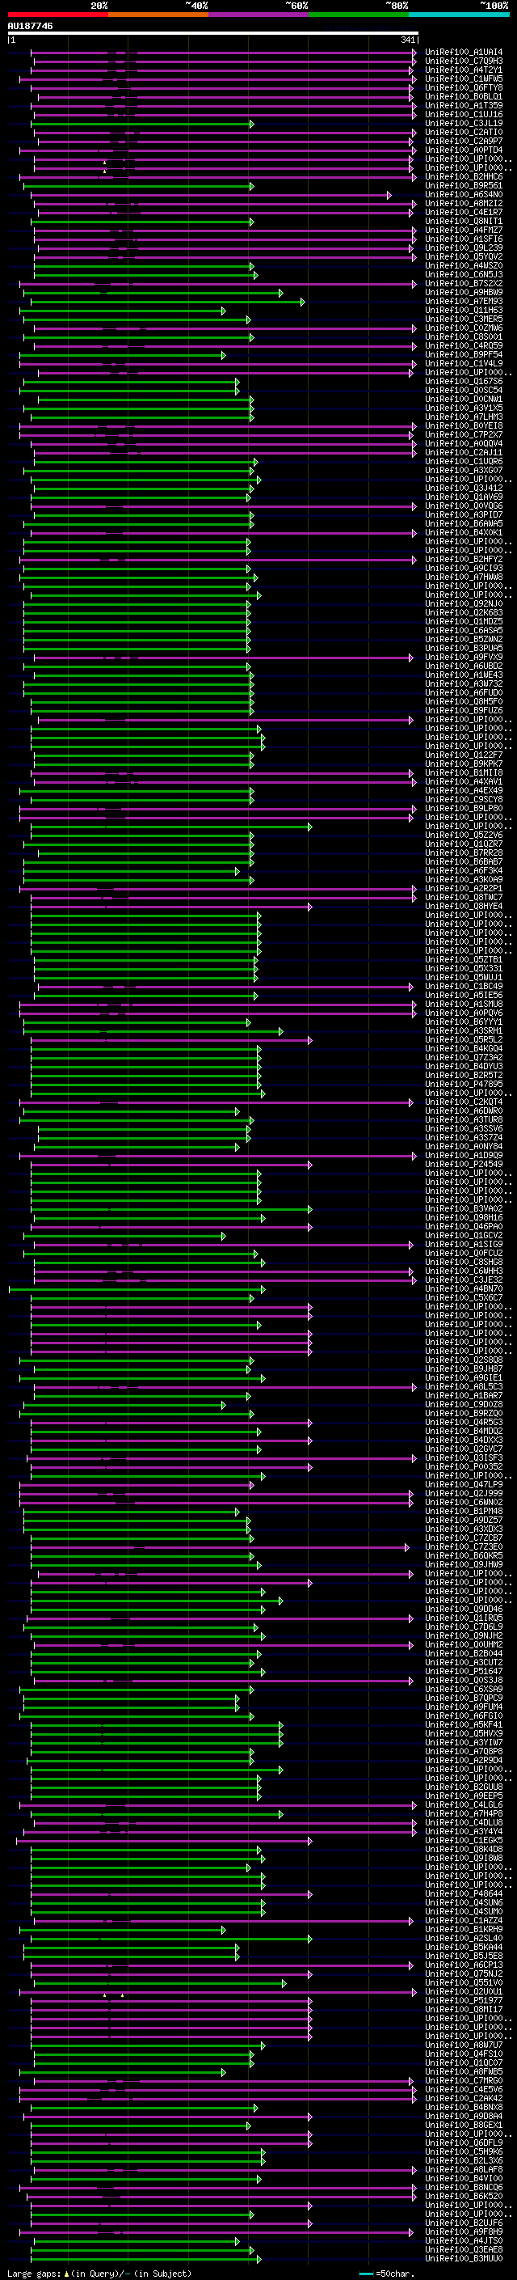Image resolution: width=517 pixels, height=2280 pixels.
Task: Click the orange ~40% identity legend segment
Action: 158,15
